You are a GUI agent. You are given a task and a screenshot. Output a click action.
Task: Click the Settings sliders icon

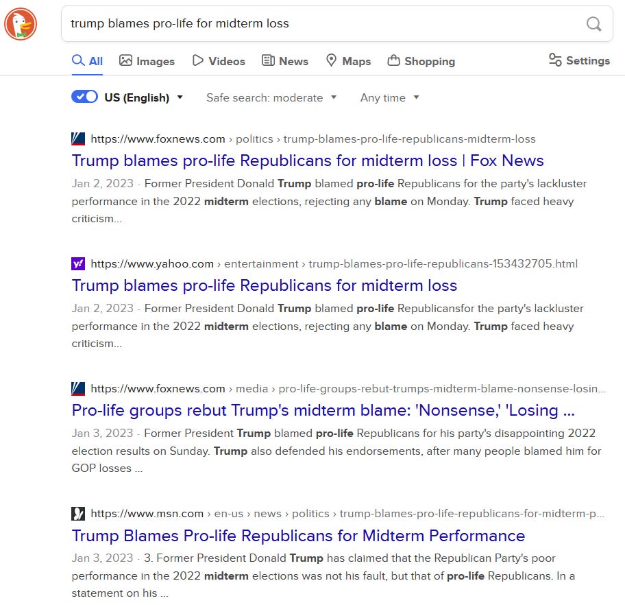555,60
